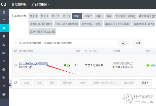The height and width of the screenshot is (106, 156).
Task: Expand the sidebar with the bottom right-arrow
Action: (4, 103)
